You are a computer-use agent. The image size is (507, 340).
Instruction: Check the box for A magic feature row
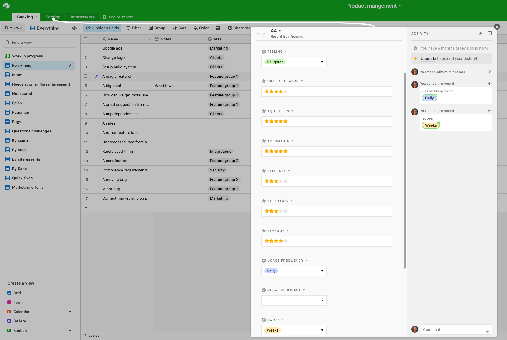[86, 76]
